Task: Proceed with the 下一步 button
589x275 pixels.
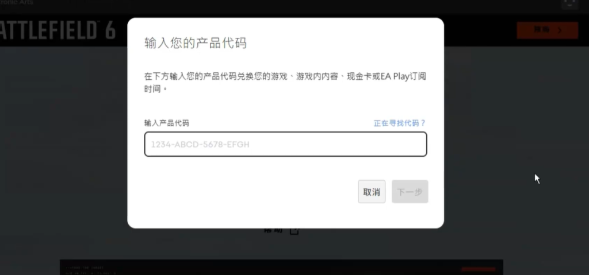Action: point(410,192)
